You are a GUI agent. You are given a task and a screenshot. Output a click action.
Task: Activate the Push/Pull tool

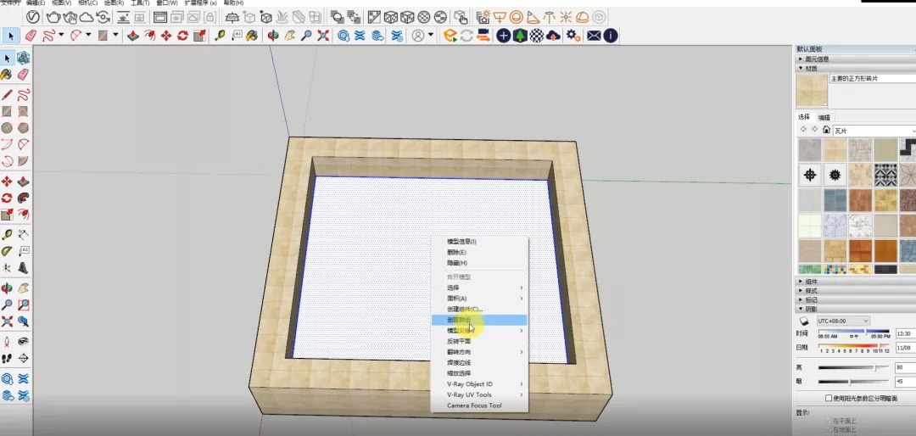click(x=133, y=36)
